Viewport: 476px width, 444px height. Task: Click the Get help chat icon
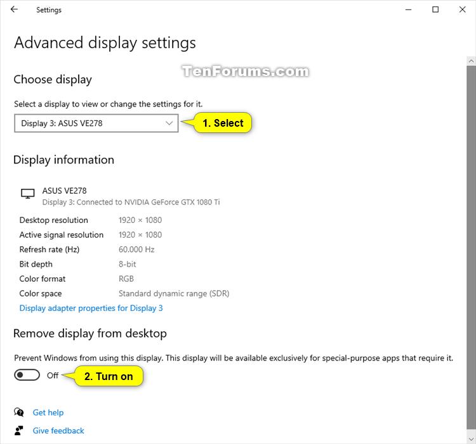coord(19,412)
